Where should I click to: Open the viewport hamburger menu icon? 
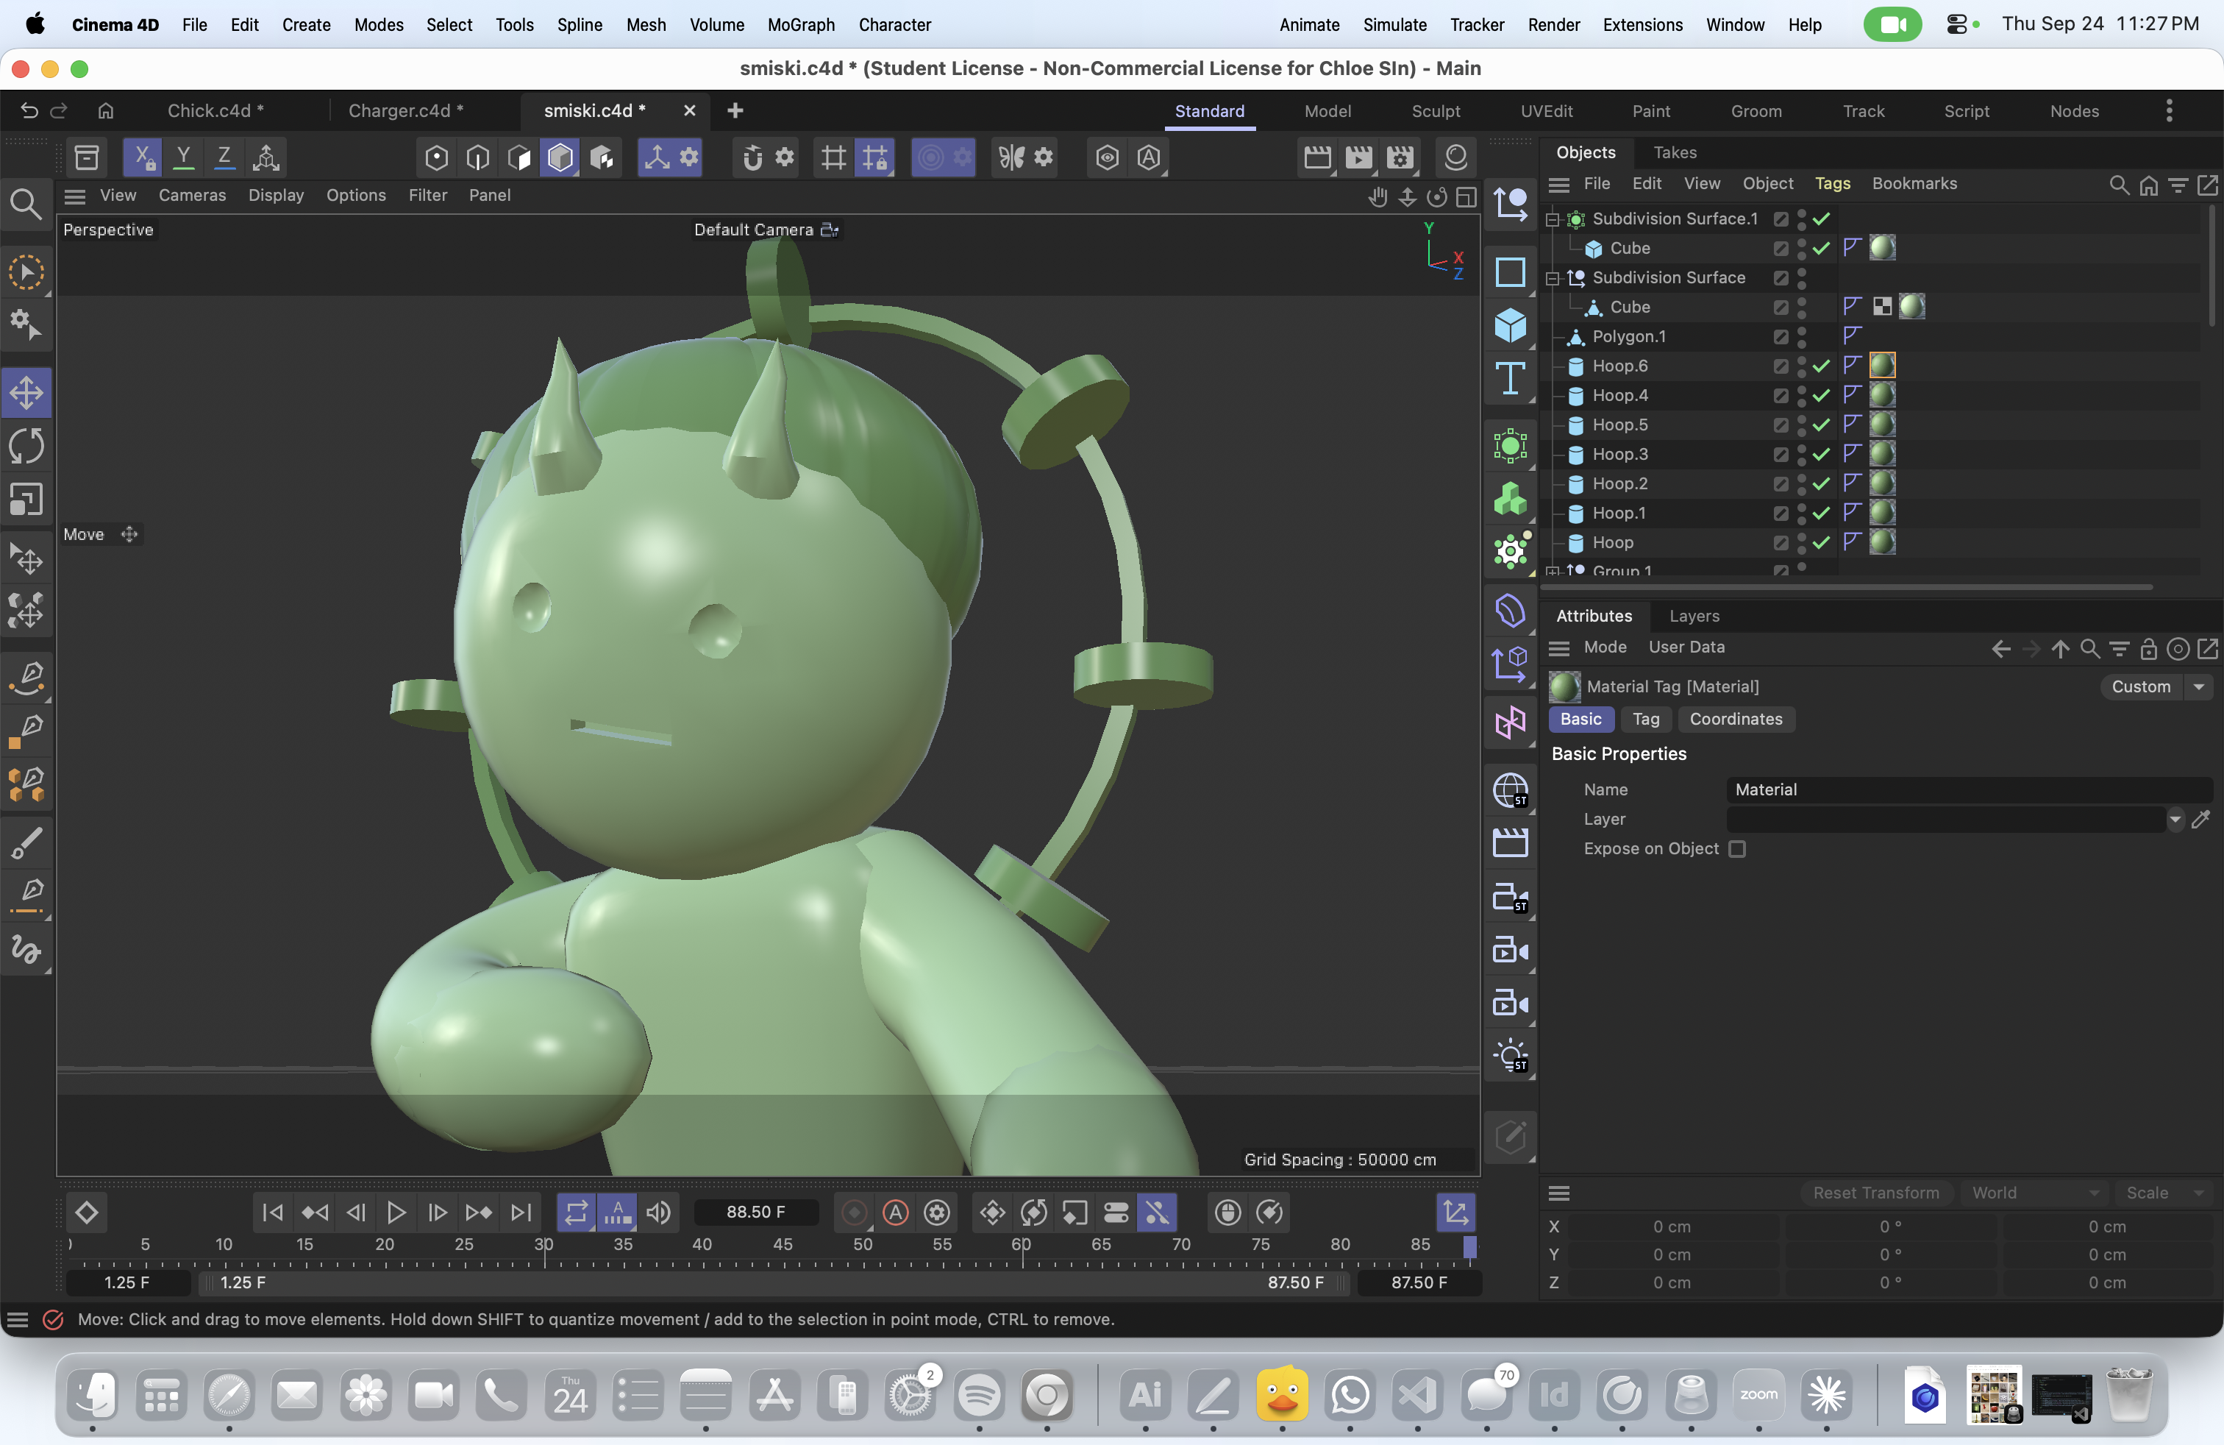(x=75, y=196)
